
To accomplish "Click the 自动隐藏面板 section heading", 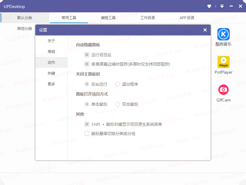I will pos(88,45).
